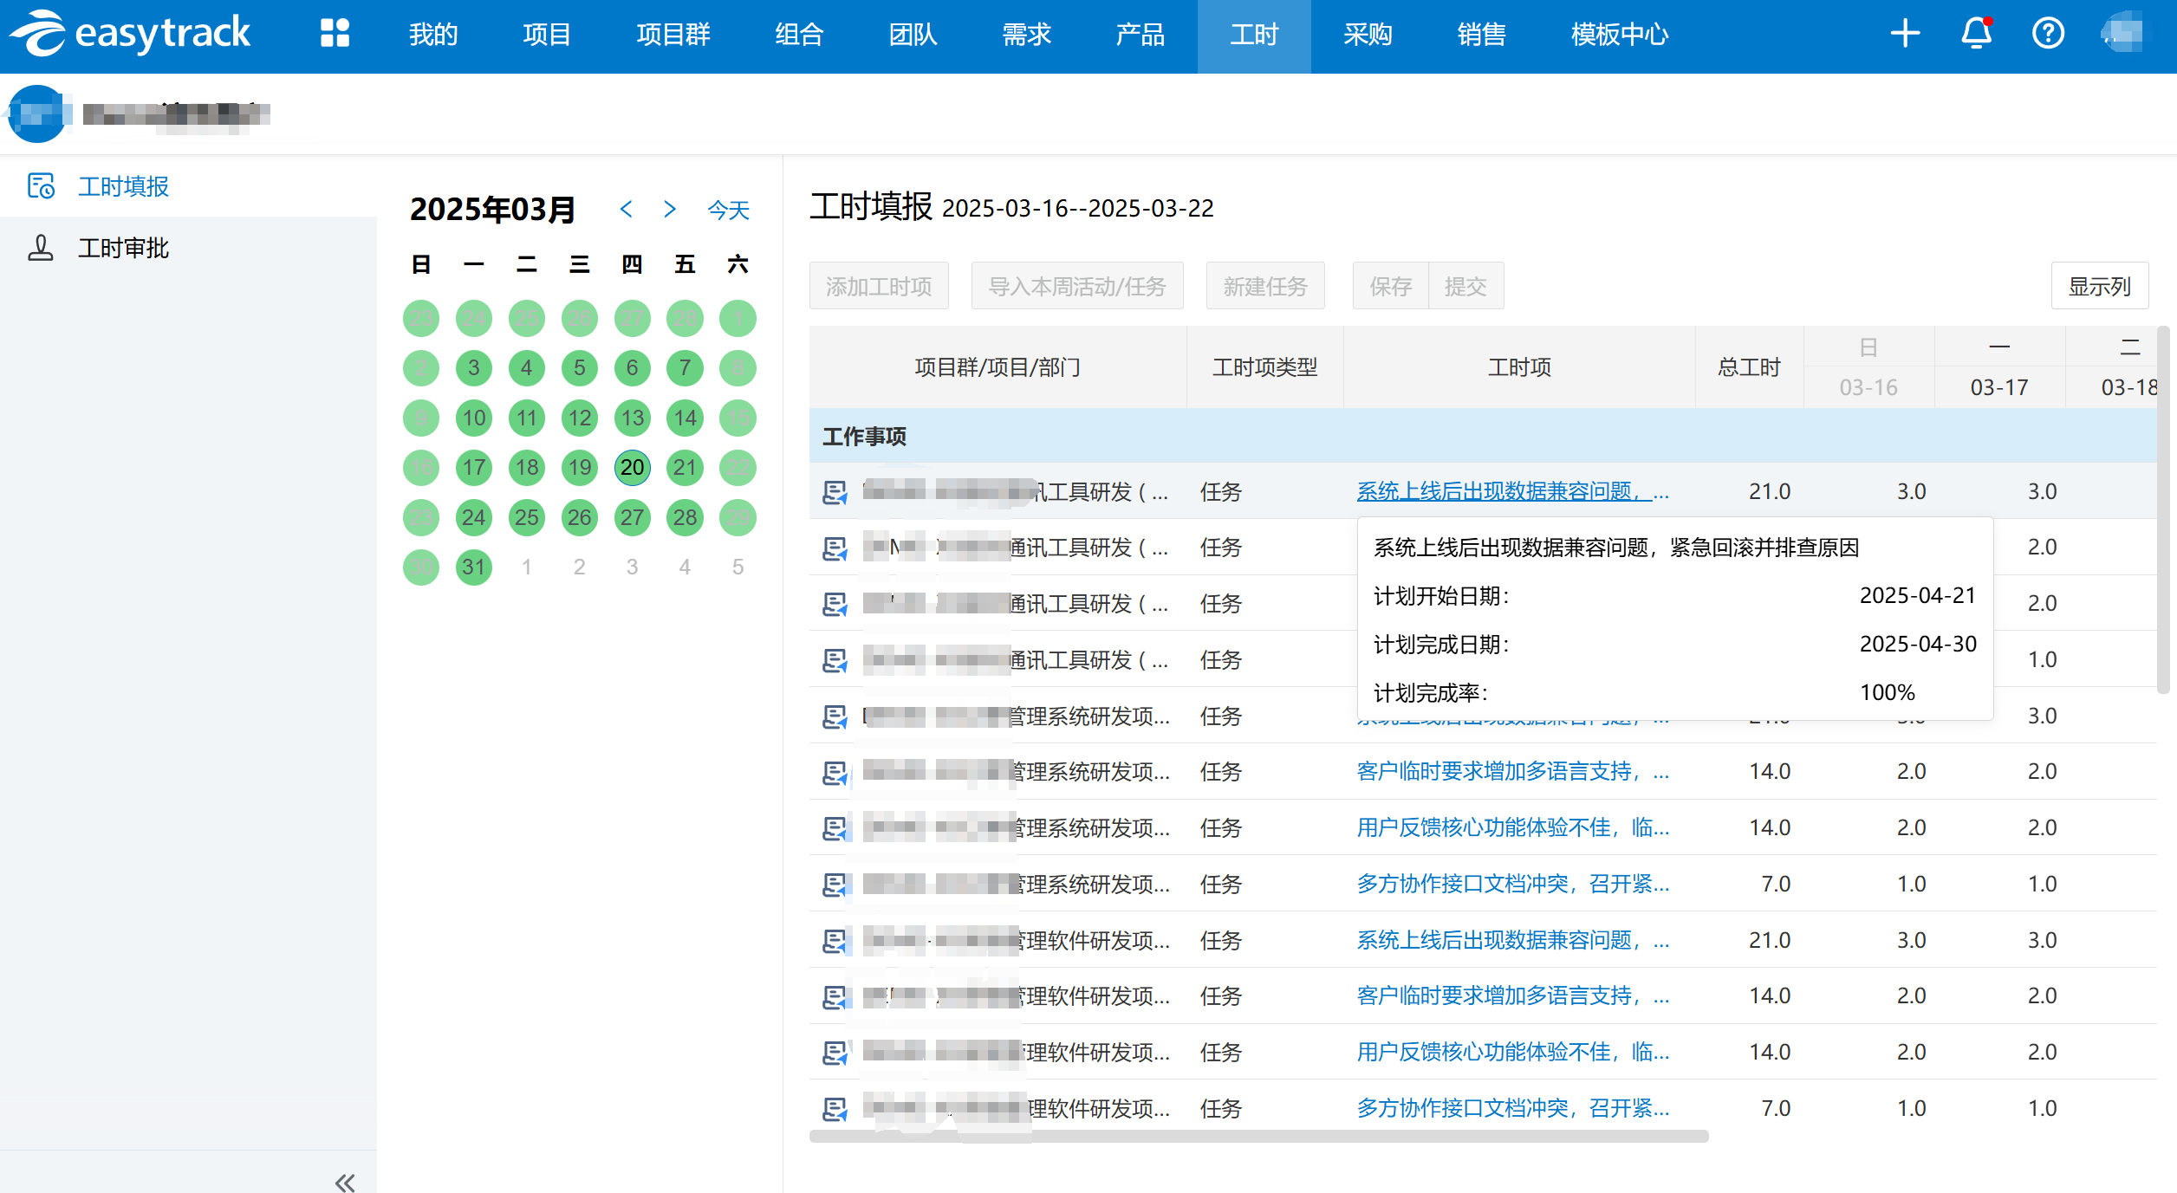
Task: Open the help question mark icon
Action: click(2048, 34)
